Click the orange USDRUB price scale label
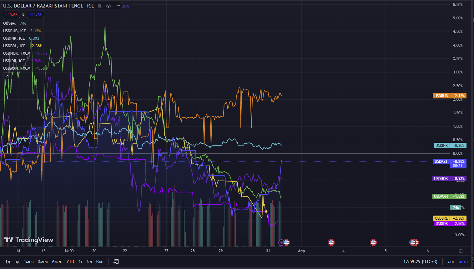 pyautogui.click(x=449, y=96)
